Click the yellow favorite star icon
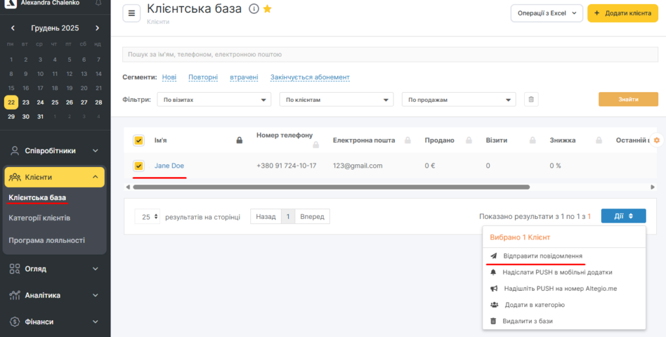This screenshot has width=666, height=337. [x=267, y=9]
